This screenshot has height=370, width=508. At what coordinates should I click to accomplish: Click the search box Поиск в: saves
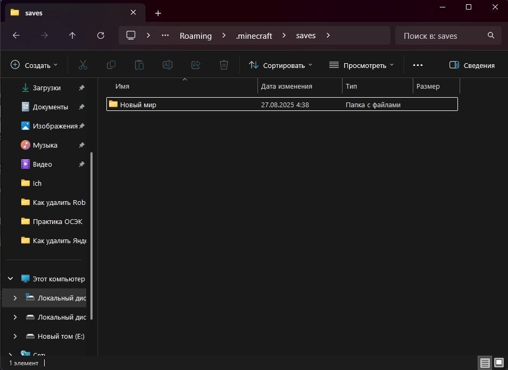(x=442, y=36)
